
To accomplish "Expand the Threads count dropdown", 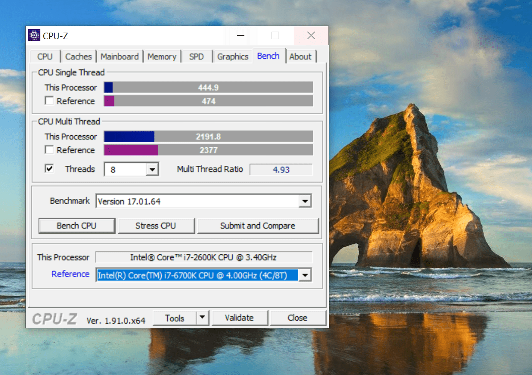I will click(152, 169).
